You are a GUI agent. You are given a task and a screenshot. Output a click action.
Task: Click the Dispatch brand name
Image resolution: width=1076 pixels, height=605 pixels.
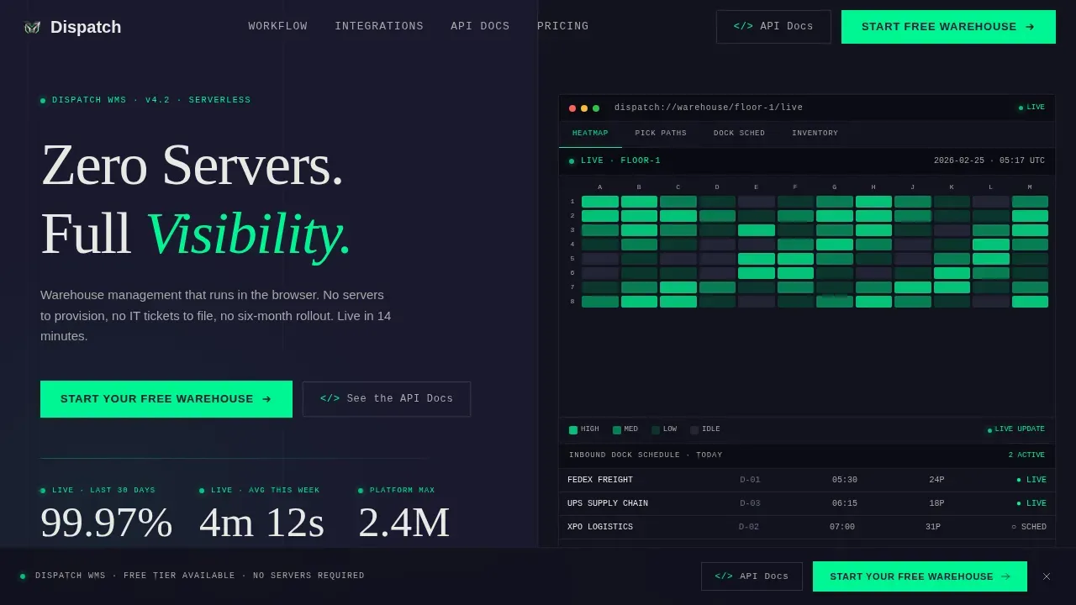[86, 27]
